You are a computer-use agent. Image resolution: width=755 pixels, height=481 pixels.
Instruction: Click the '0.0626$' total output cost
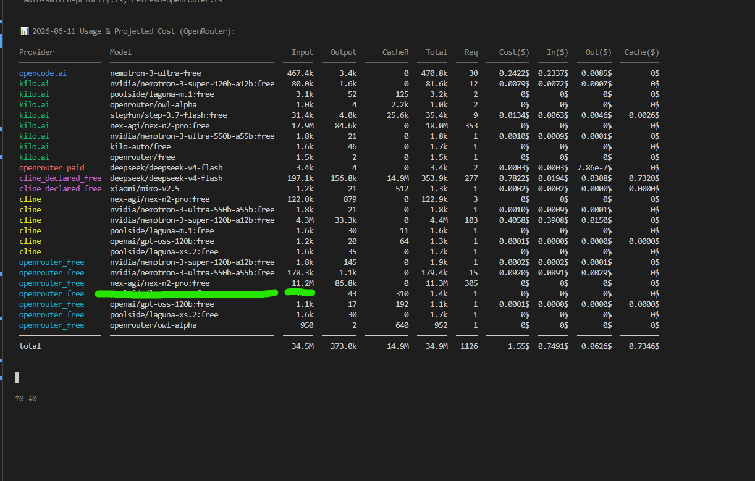tap(597, 346)
